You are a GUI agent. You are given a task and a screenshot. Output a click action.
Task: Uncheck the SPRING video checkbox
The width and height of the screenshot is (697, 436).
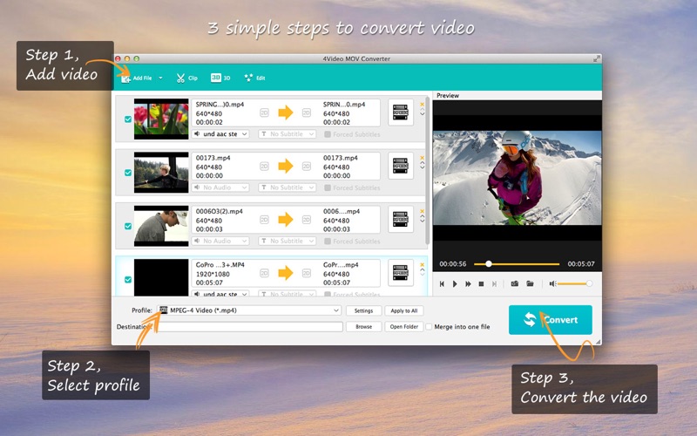click(128, 119)
